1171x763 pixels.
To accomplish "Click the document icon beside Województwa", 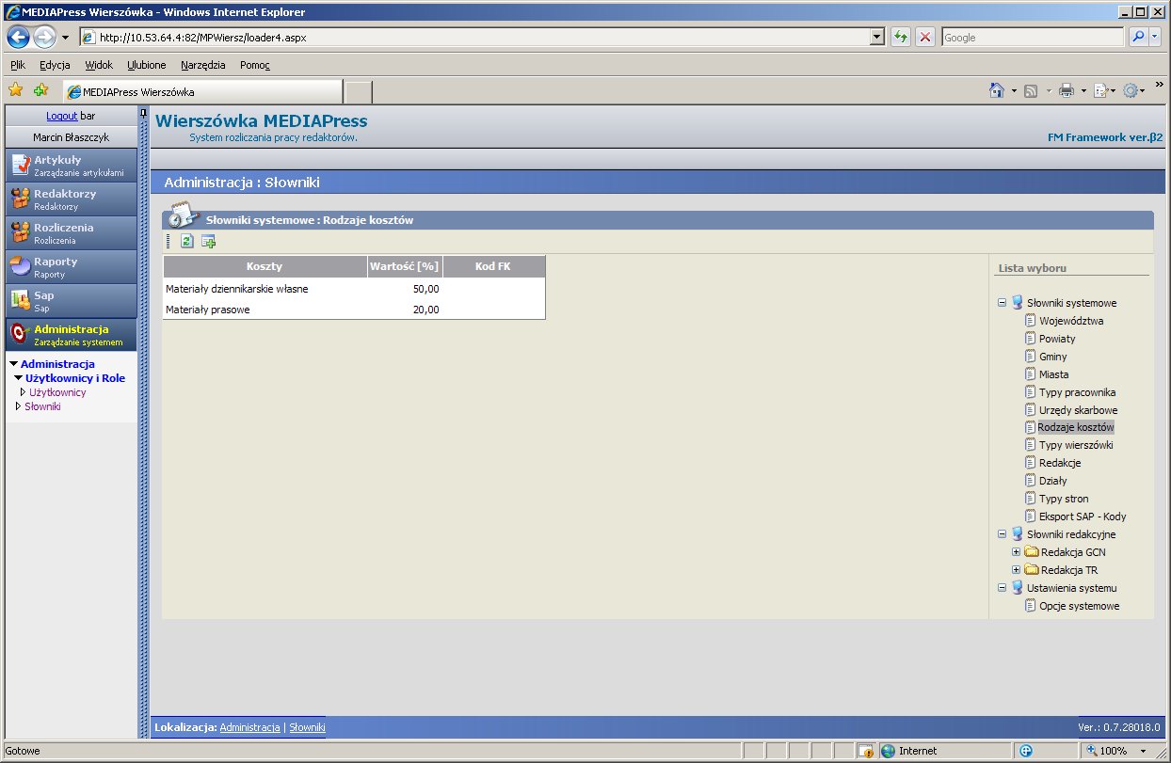I will click(1031, 321).
